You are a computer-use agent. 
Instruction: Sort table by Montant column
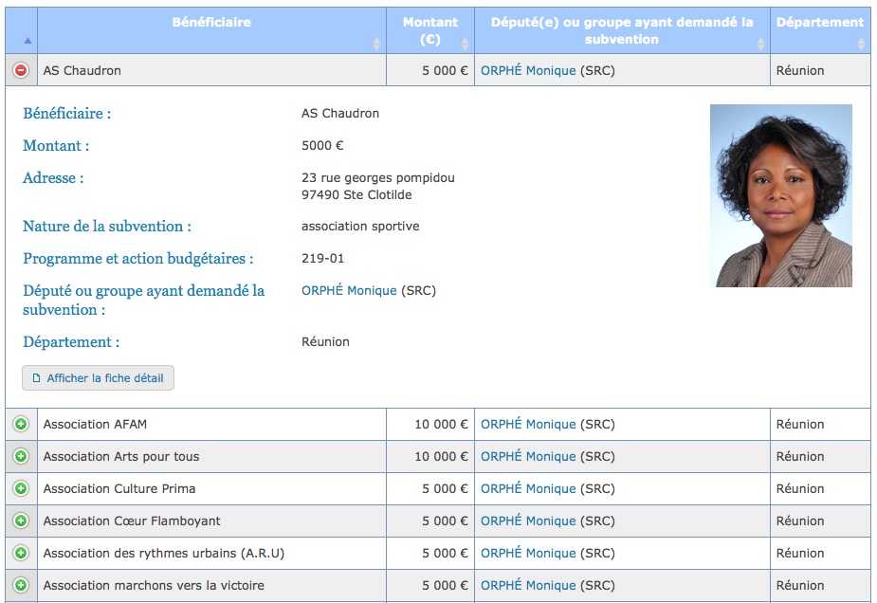click(430, 30)
